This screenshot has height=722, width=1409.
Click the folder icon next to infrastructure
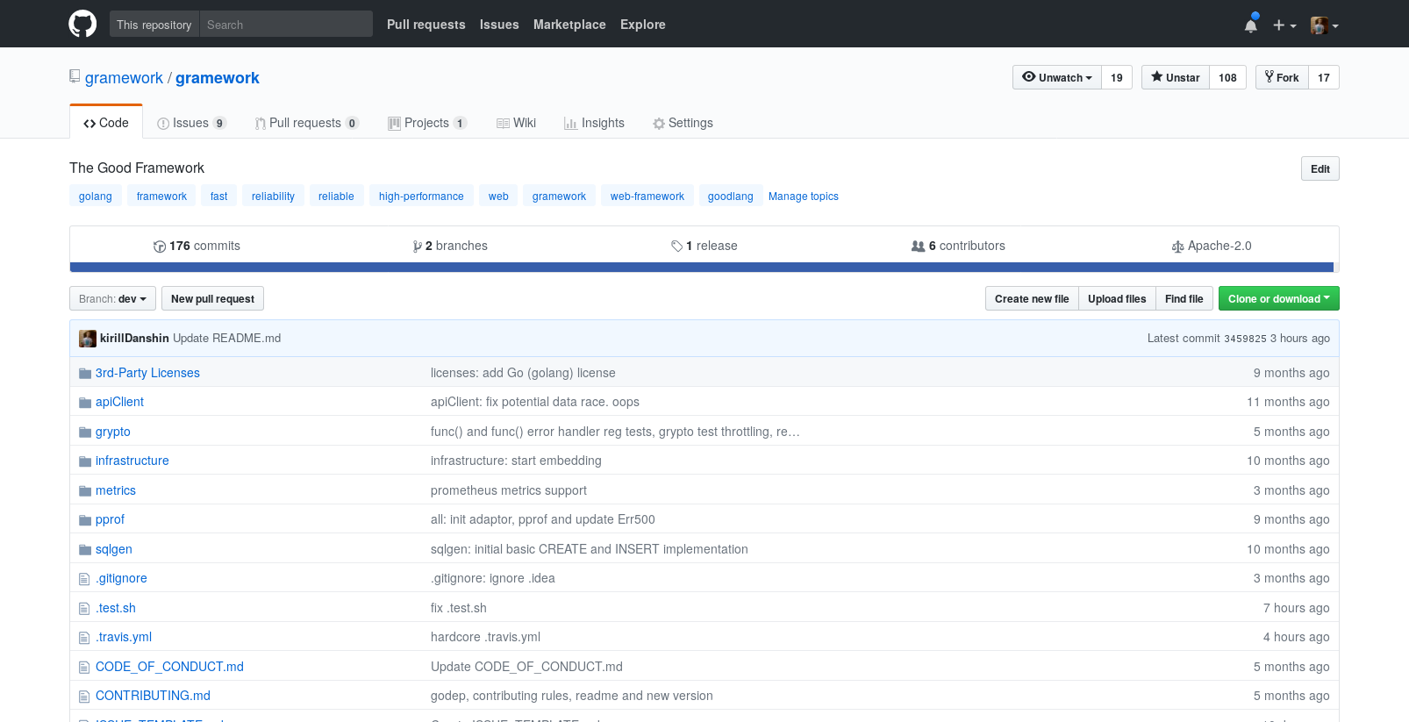(x=85, y=461)
